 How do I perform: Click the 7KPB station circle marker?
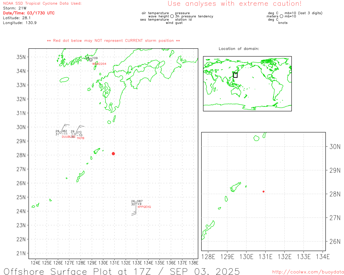click(x=75, y=134)
